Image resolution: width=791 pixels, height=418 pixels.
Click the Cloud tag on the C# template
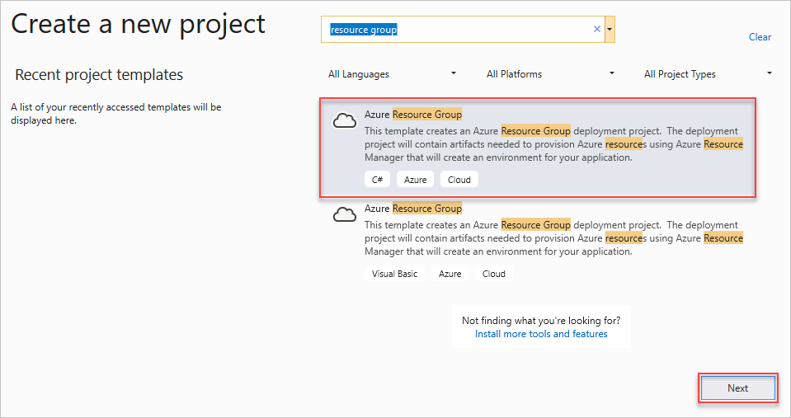459,180
